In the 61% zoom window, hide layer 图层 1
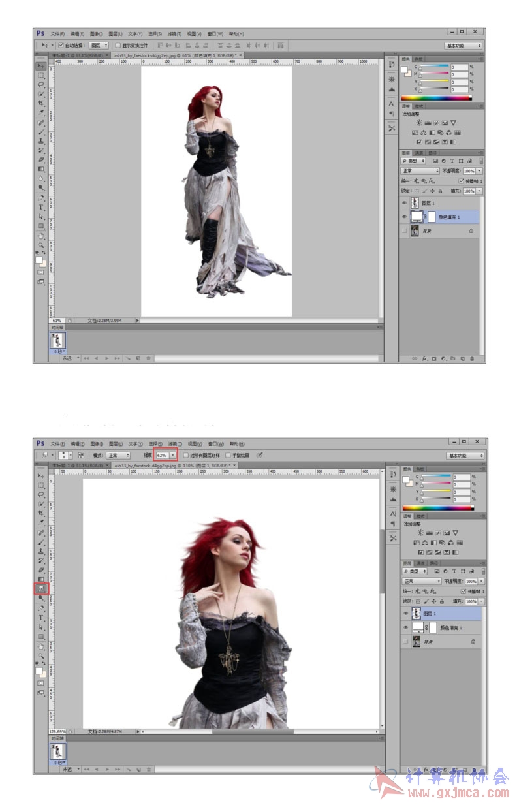Screen dimensions: 519x805 pos(405,202)
